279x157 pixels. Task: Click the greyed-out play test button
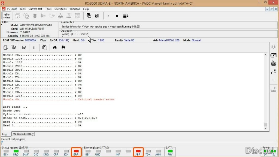click(x=108, y=16)
